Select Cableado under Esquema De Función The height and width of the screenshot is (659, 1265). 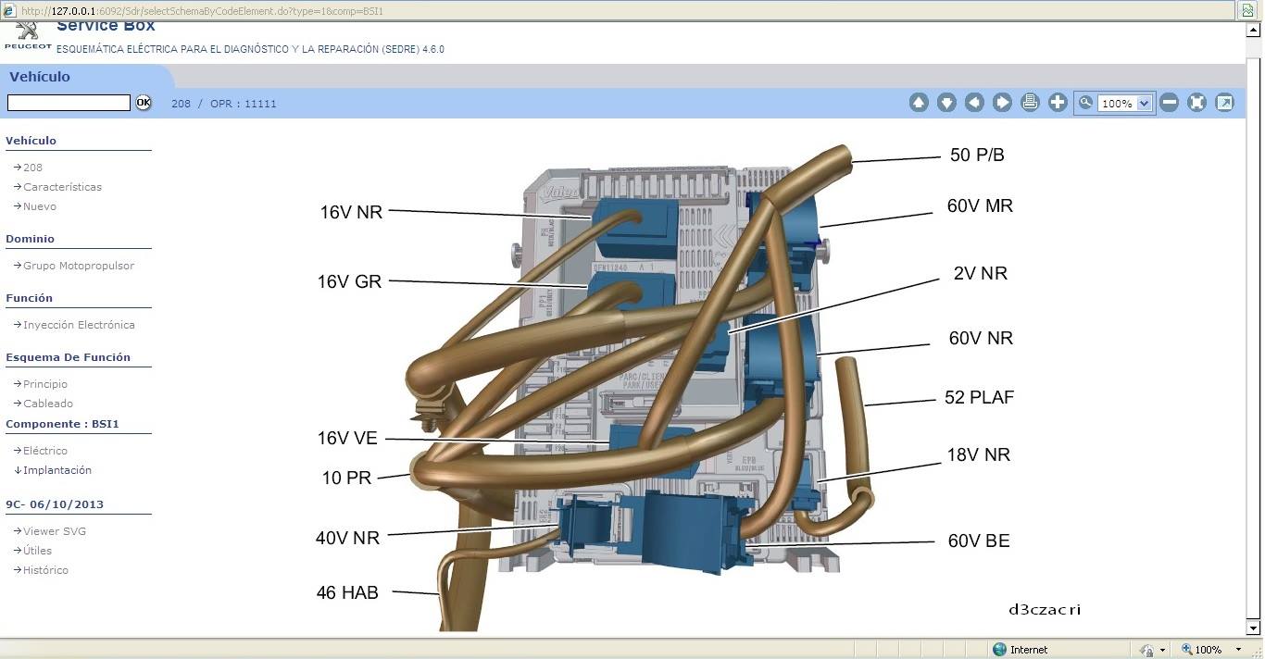coord(48,404)
